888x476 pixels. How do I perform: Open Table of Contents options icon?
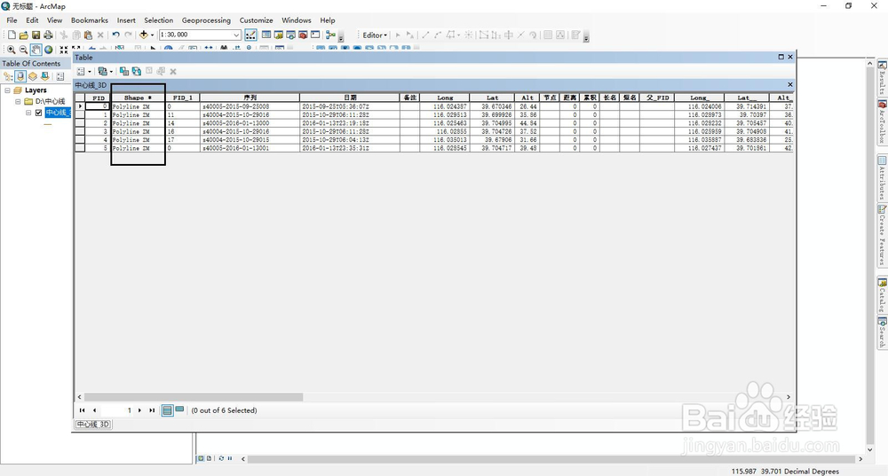(x=60, y=76)
